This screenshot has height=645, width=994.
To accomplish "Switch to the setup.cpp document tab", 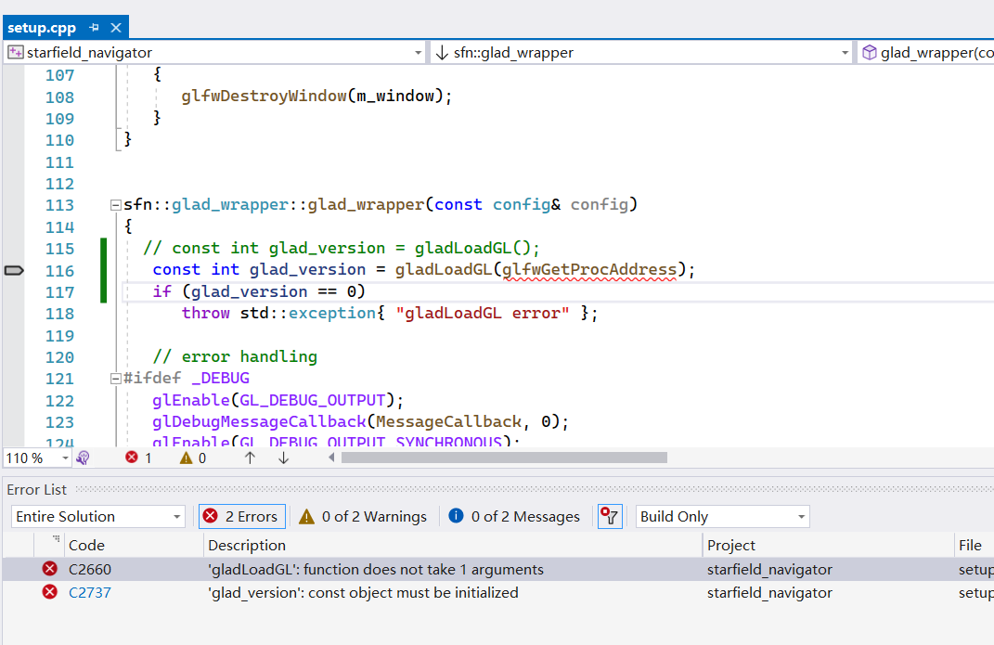I will coord(42,27).
